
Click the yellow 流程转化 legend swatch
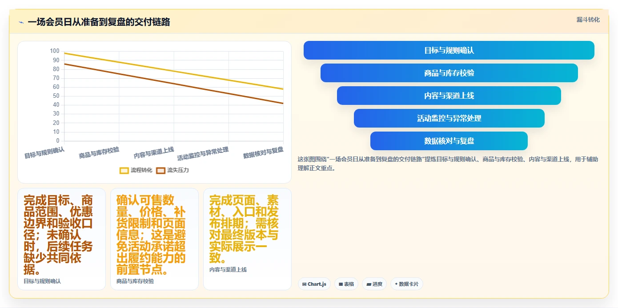click(124, 170)
